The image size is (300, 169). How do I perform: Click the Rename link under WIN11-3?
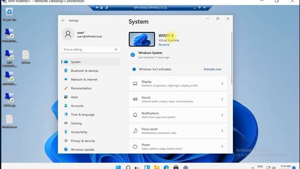pyautogui.click(x=164, y=45)
